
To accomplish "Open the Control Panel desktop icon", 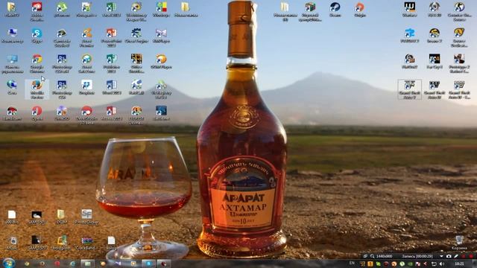I will click(12, 63).
